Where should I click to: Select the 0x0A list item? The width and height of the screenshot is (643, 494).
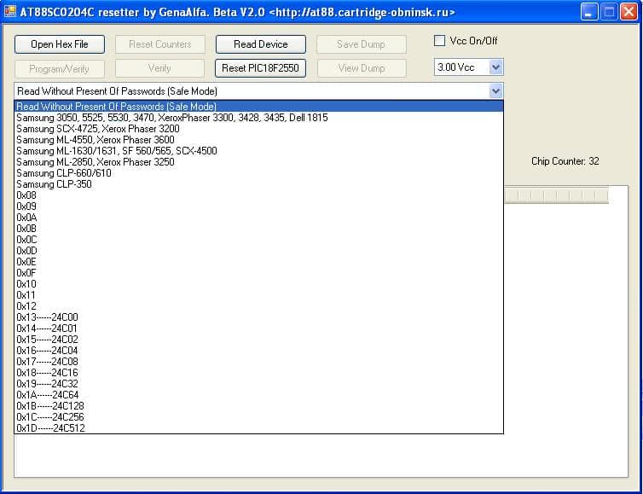point(258,218)
